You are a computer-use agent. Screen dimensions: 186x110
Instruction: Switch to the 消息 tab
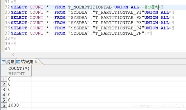point(8,62)
